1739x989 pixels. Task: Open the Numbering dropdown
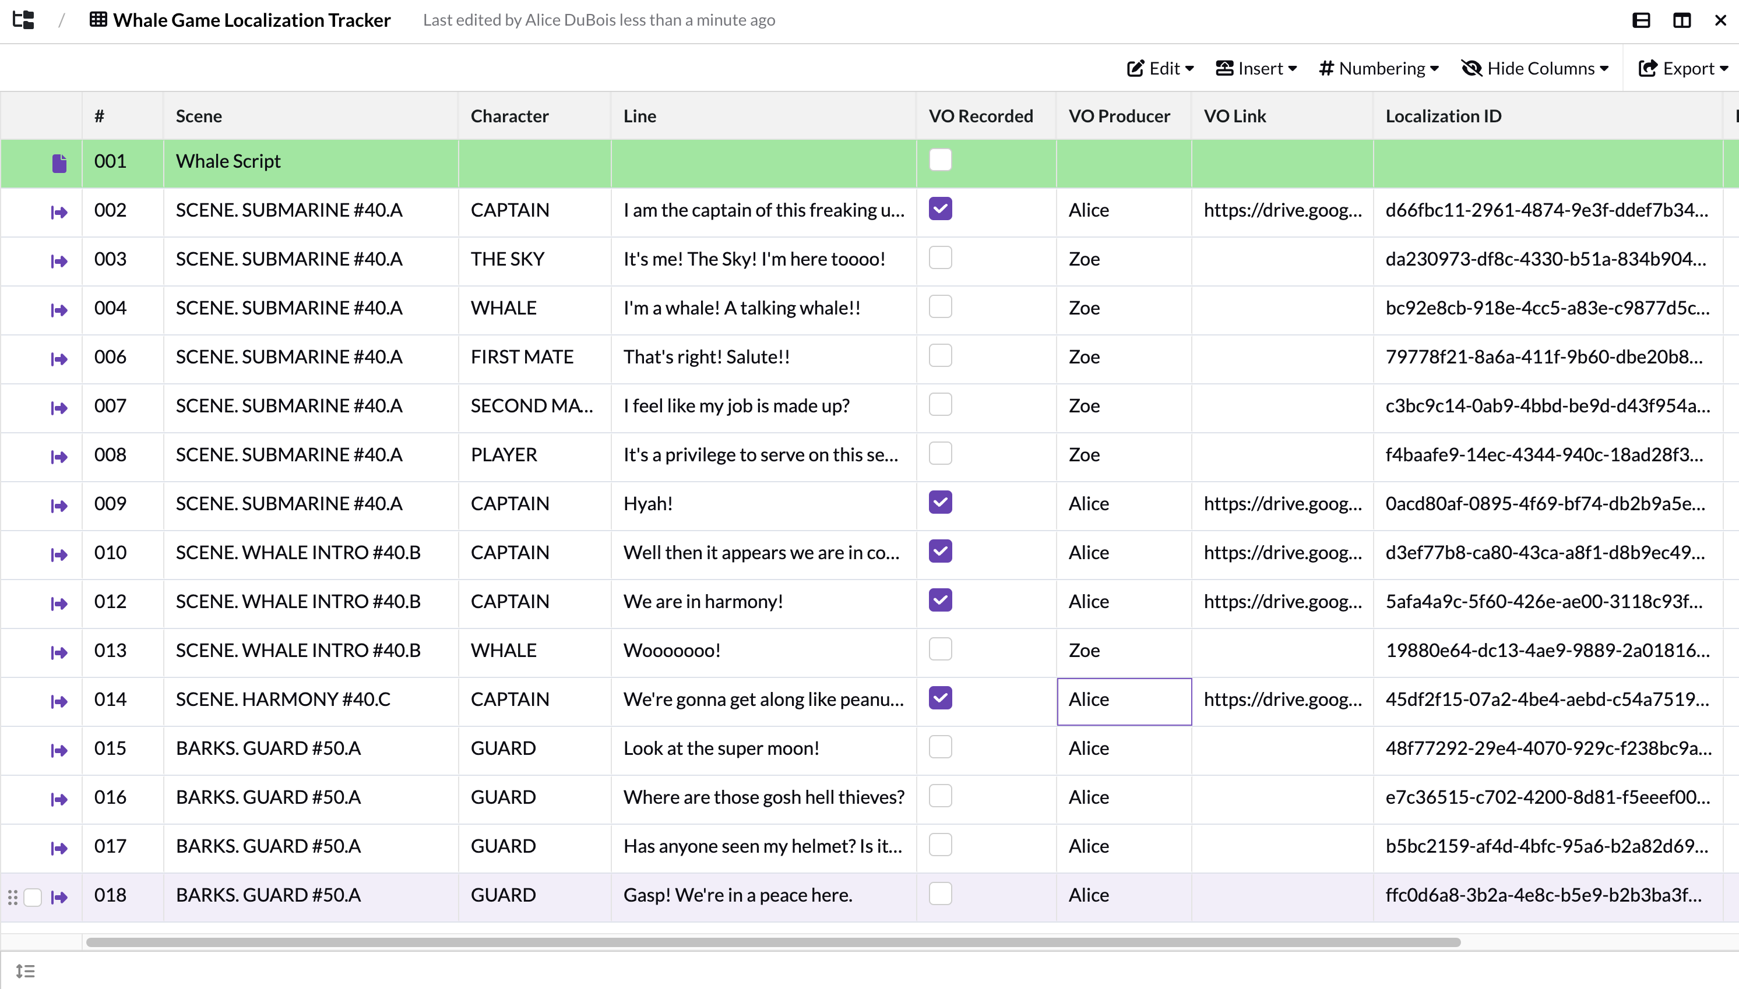tap(1379, 69)
